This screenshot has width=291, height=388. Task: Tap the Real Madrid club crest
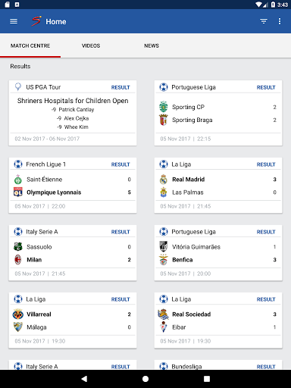(164, 180)
